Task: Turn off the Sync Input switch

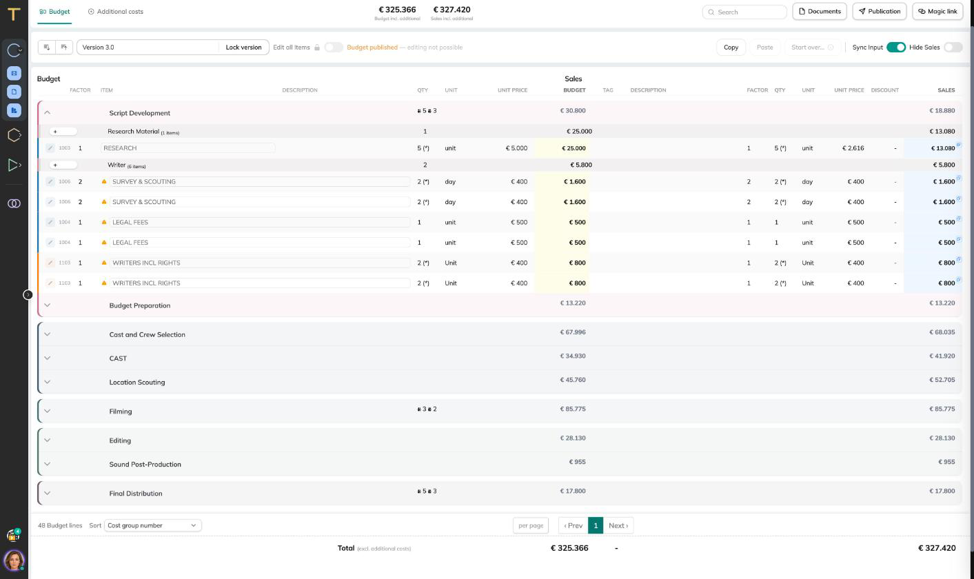Action: pyautogui.click(x=896, y=48)
